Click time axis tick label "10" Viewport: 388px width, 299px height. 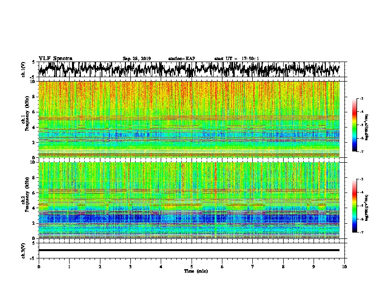click(x=344, y=267)
